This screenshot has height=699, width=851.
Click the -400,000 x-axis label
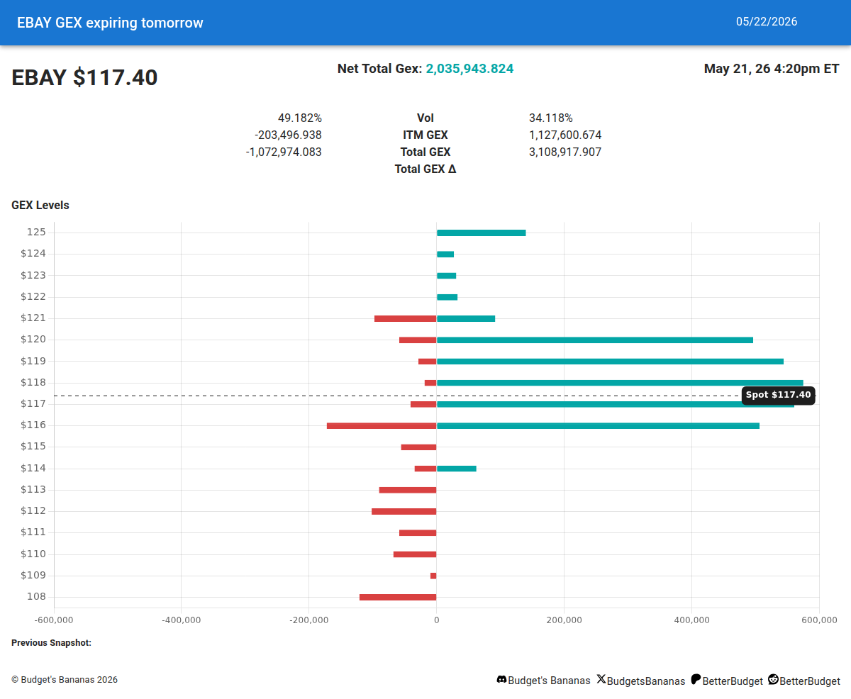coord(182,620)
